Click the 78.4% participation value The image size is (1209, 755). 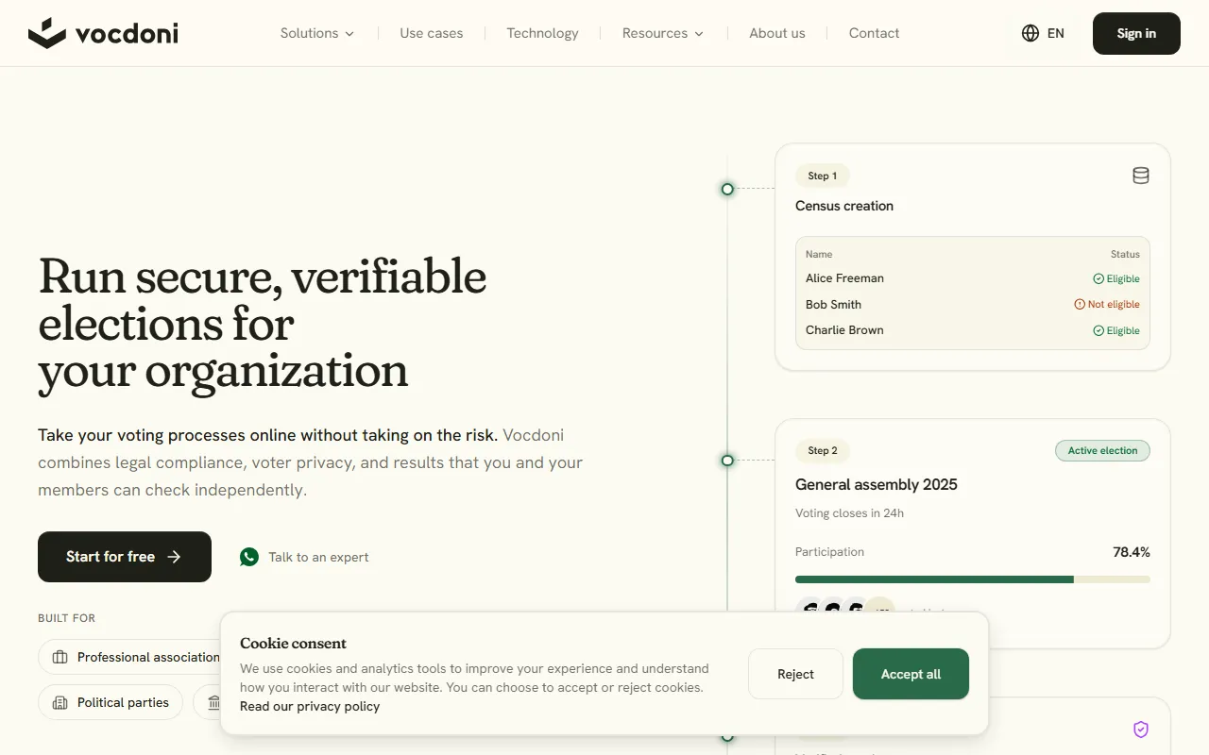(x=1132, y=552)
